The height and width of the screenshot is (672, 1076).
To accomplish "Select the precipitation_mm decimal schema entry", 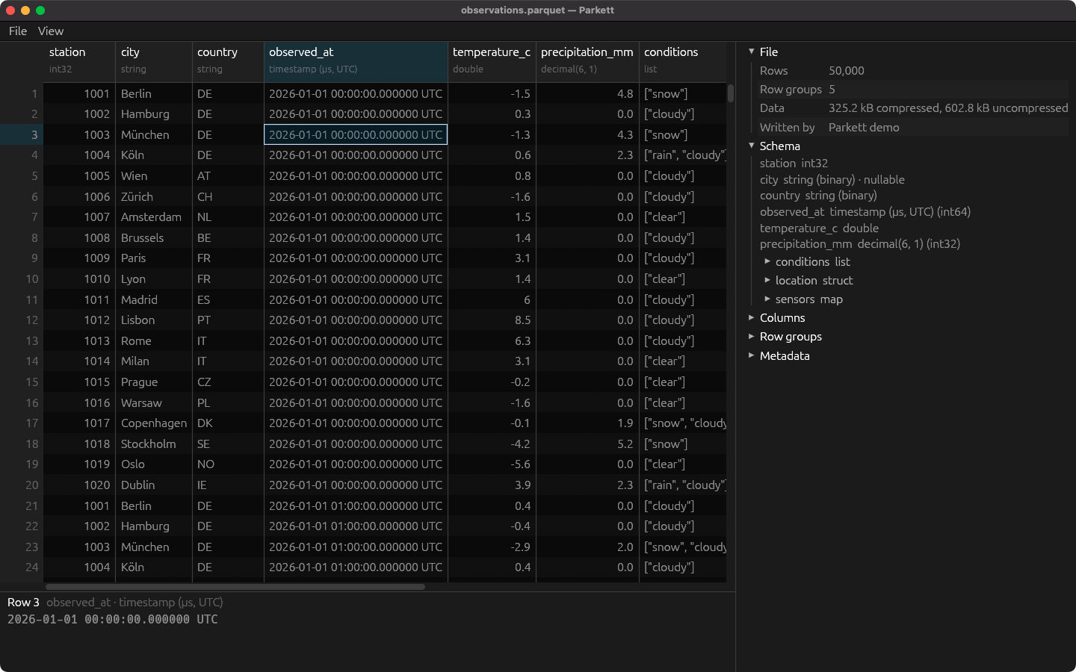I will click(x=860, y=243).
